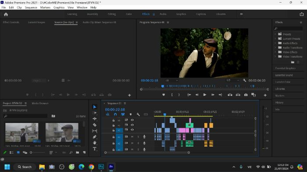
Task: Switch to Lumetri Scopes tab
Action: 36,22
